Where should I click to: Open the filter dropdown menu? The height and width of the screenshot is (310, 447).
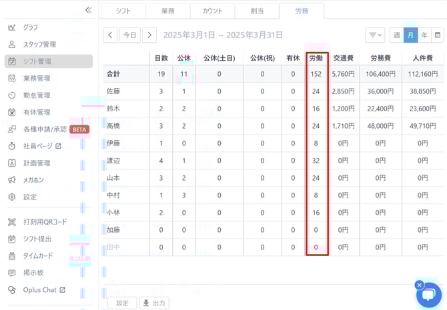coord(375,35)
